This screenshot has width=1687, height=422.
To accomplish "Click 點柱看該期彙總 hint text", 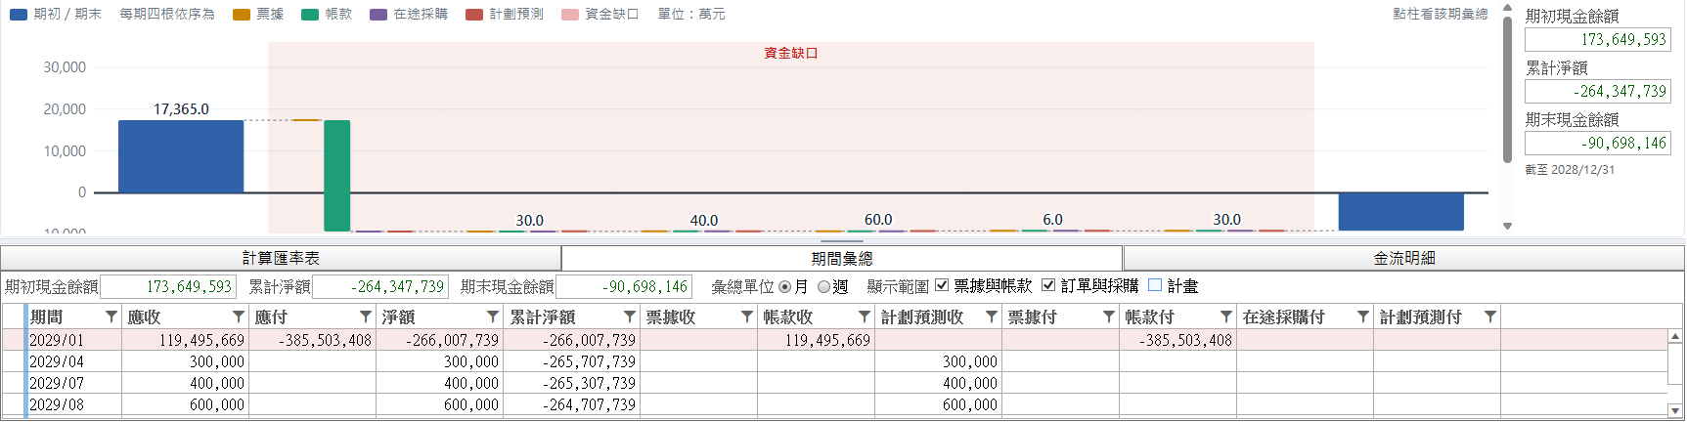I will [1440, 14].
